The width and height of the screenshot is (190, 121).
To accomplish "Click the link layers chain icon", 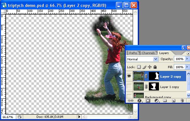I will (130, 101).
